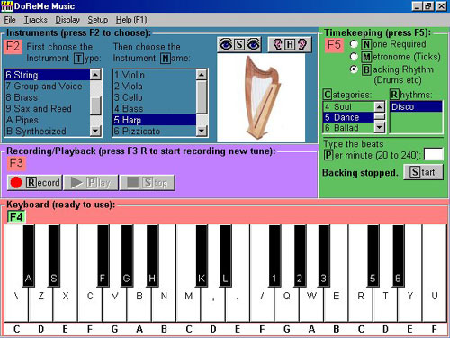Image resolution: width=450 pixels, height=338 pixels.
Task: Click the harp instrument picture
Action: 261,97
